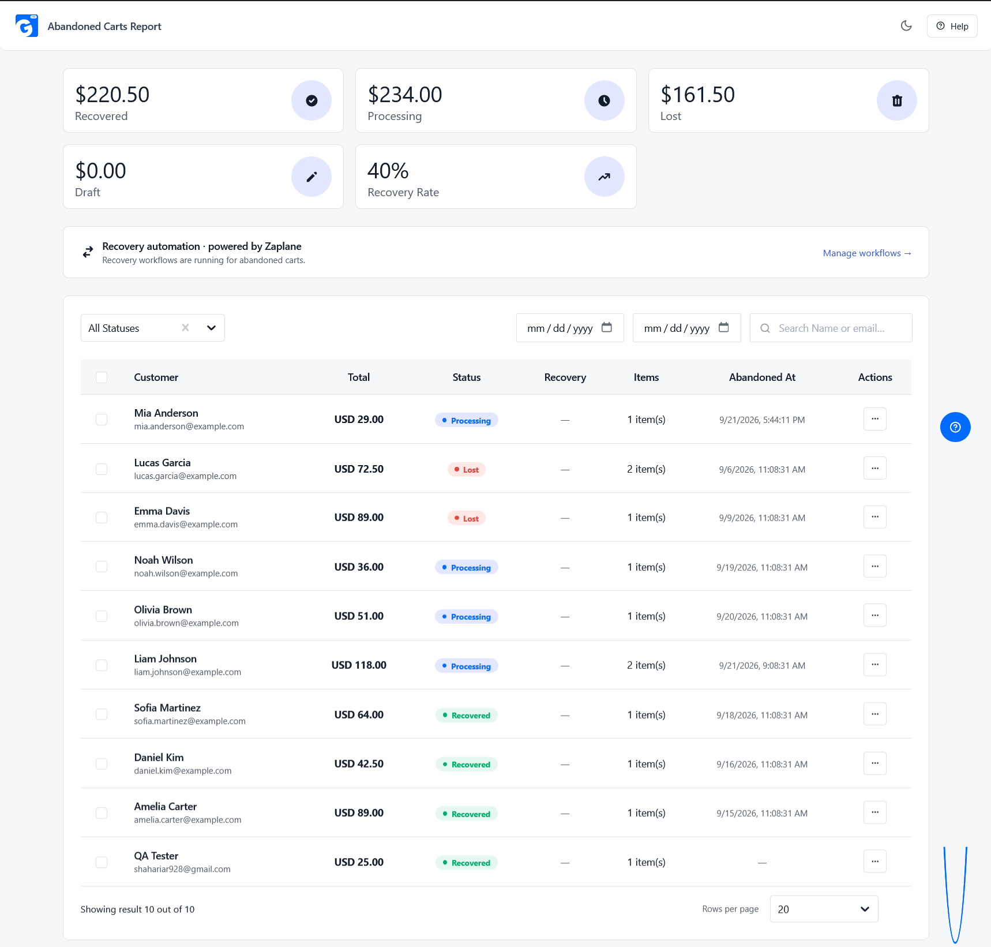Tick the Sofia Martinez row checkbox
Image resolution: width=991 pixels, height=947 pixels.
pos(102,714)
